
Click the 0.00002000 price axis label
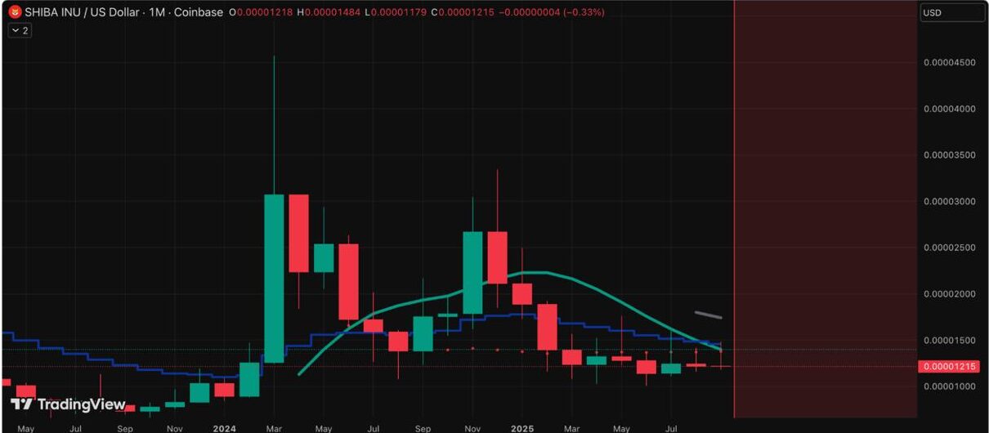951,294
